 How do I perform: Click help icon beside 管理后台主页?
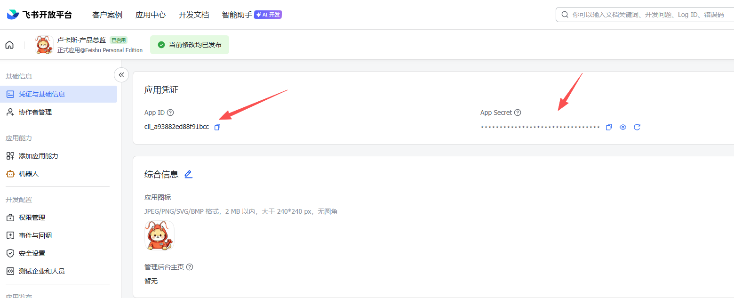click(x=190, y=267)
